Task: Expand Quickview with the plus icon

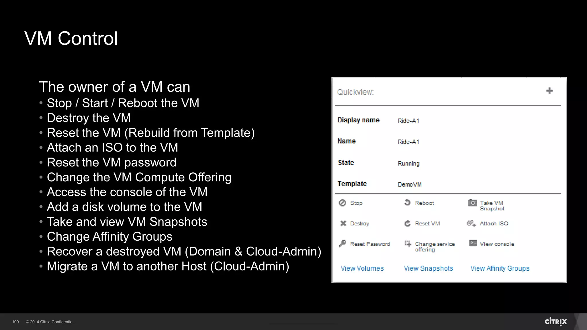Action: pyautogui.click(x=549, y=91)
